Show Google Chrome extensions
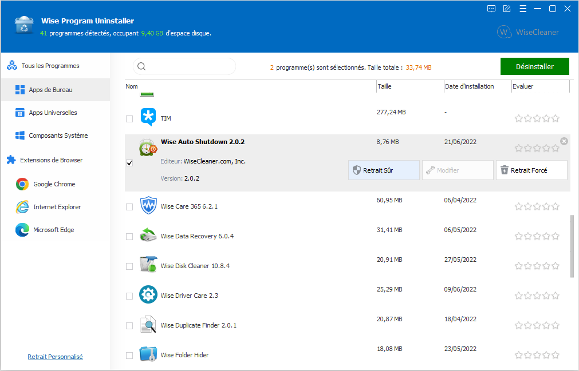 [x=56, y=184]
